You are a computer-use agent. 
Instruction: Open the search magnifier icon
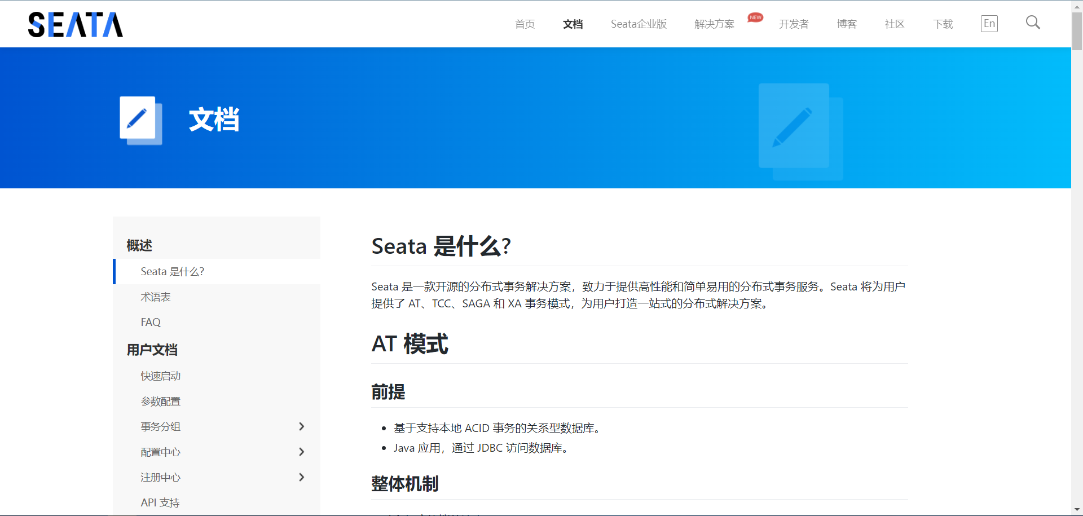click(x=1032, y=23)
